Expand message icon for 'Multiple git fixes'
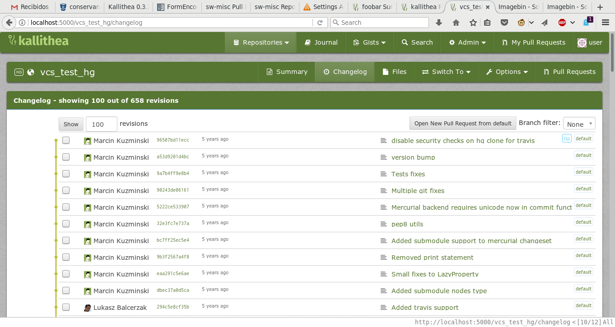Viewport: 615px width, 327px height. [x=384, y=191]
